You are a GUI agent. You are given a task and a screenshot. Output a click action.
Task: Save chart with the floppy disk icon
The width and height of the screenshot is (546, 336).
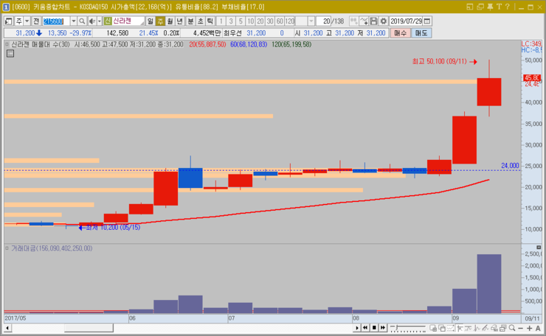373,21
